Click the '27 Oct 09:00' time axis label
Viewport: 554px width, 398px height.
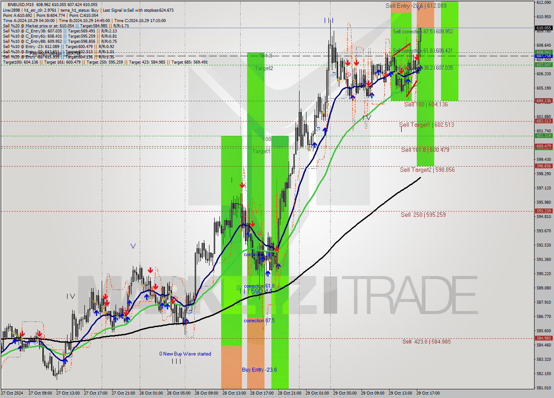[40, 394]
